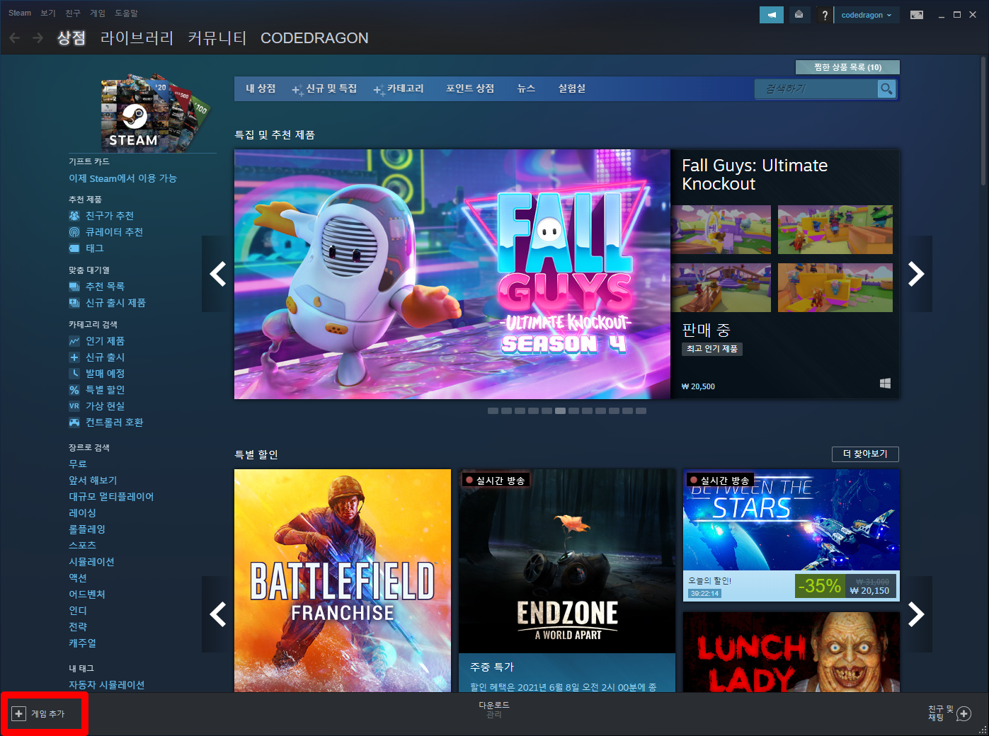Open the Endzone A World Apart card

click(567, 580)
